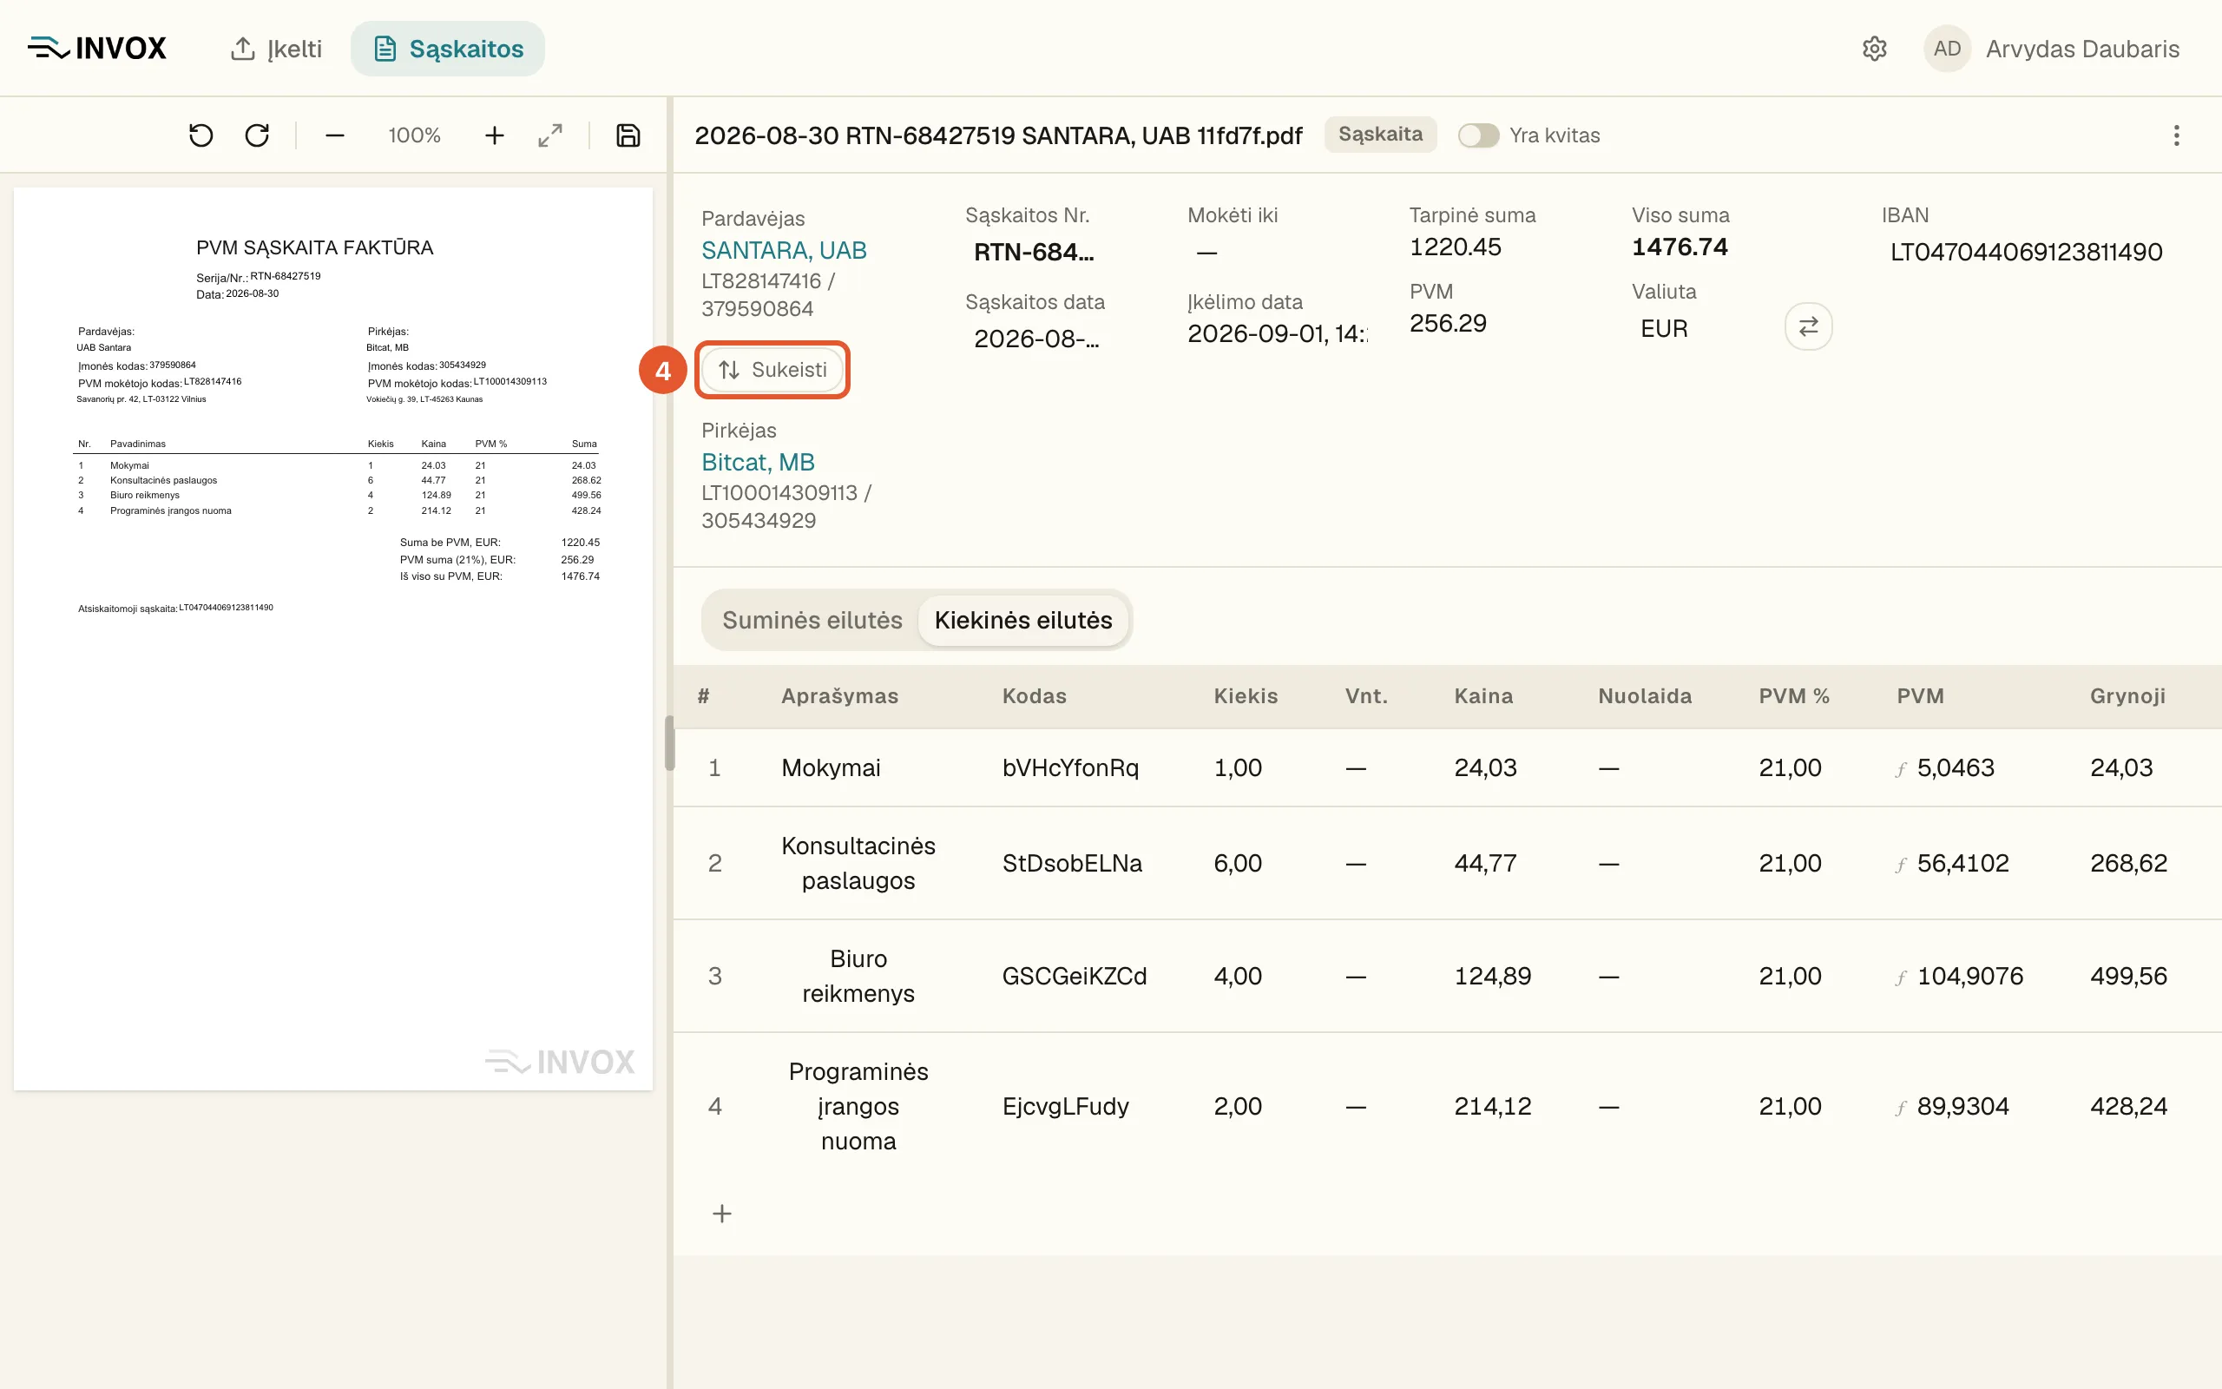2222x1389 pixels.
Task: Click PVM value 256.29
Action: pos(1448,323)
